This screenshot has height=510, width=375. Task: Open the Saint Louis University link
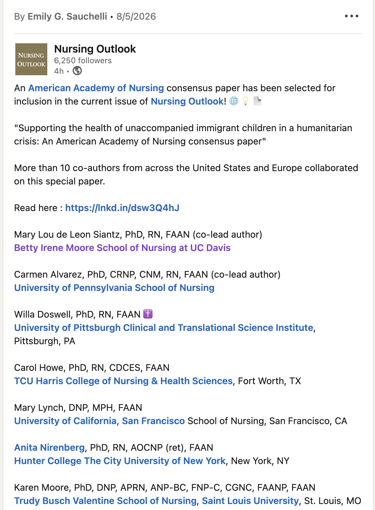250,501
